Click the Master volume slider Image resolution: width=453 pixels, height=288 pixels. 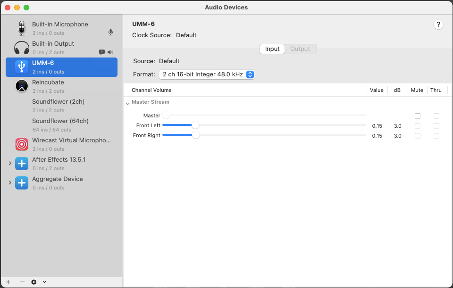[264, 115]
